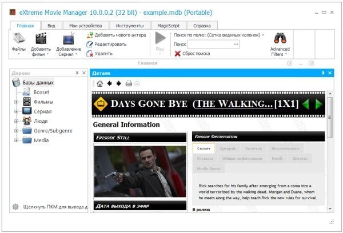Go to previous episode with green left arrow
Image resolution: width=343 pixels, height=233 pixels.
(306, 103)
